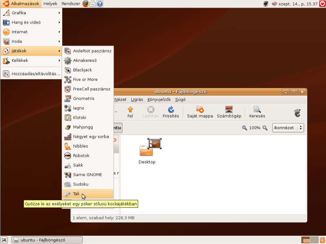Click the Firefox launcher icon in top panel
The height and width of the screenshot is (244, 326).
click(86, 4)
